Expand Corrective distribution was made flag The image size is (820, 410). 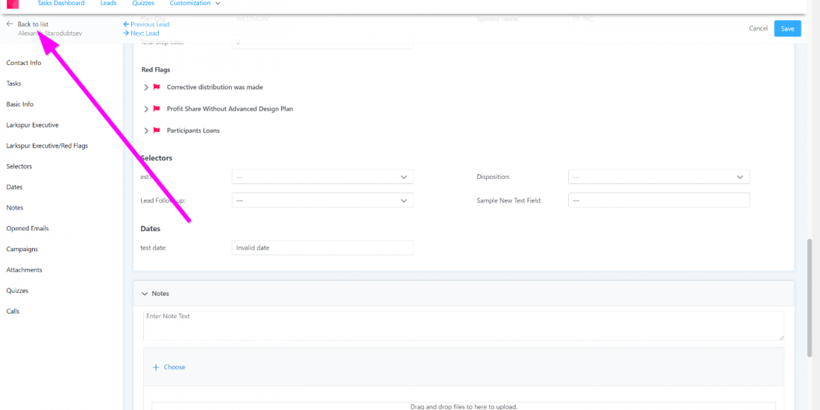coord(146,87)
